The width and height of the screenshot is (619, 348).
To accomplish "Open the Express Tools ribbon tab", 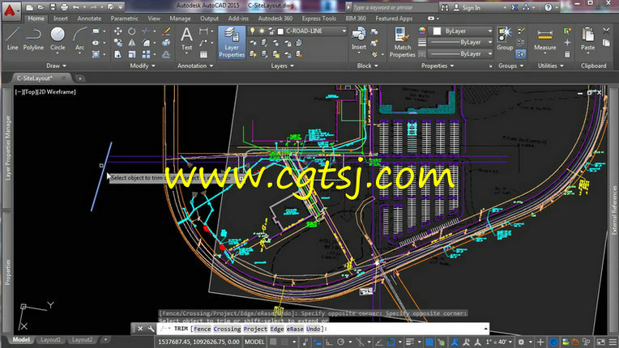I will 319,19.
